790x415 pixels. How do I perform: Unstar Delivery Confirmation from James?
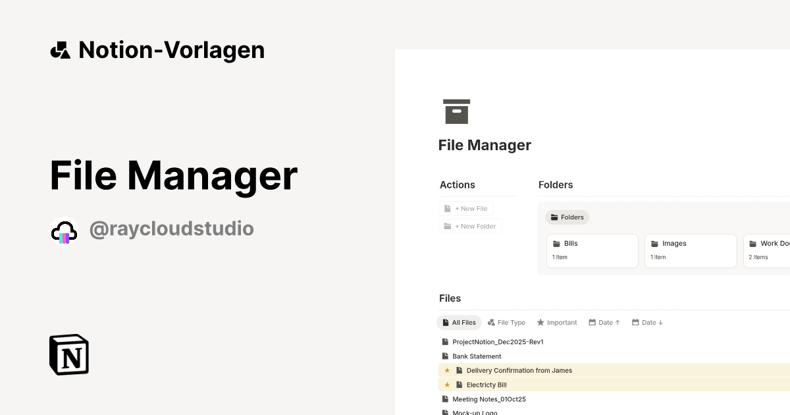point(447,370)
